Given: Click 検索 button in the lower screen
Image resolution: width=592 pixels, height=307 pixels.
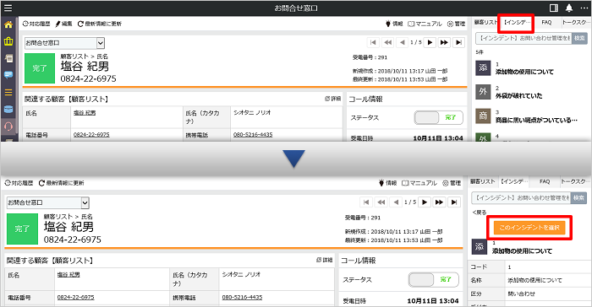Looking at the screenshot, I should (578, 197).
